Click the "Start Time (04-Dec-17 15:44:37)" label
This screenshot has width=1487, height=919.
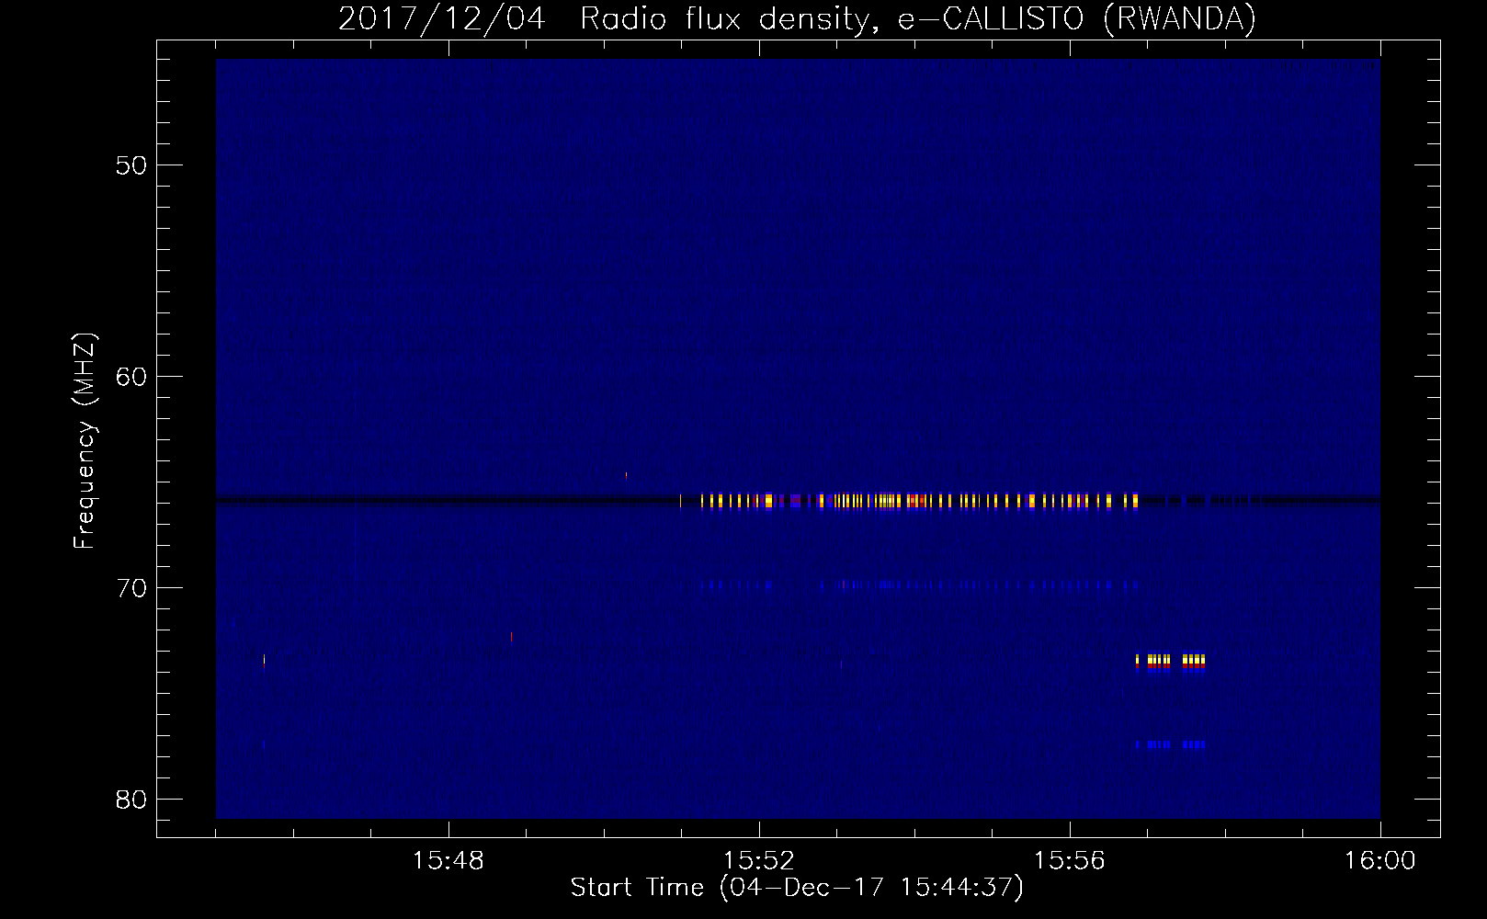coord(797,887)
